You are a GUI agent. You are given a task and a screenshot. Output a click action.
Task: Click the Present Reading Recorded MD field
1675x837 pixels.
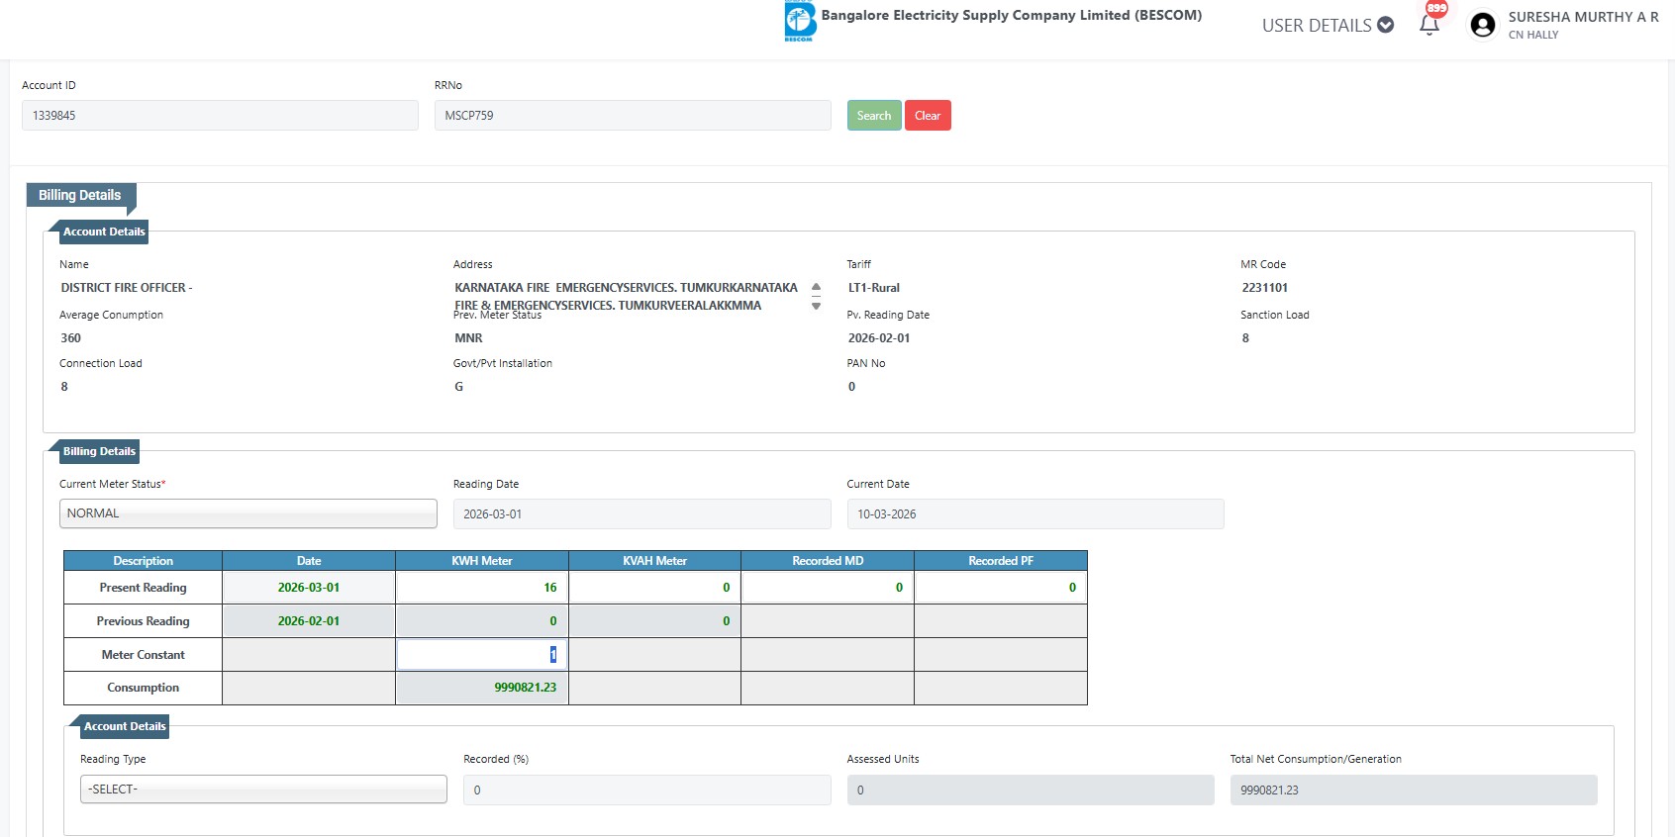828,588
